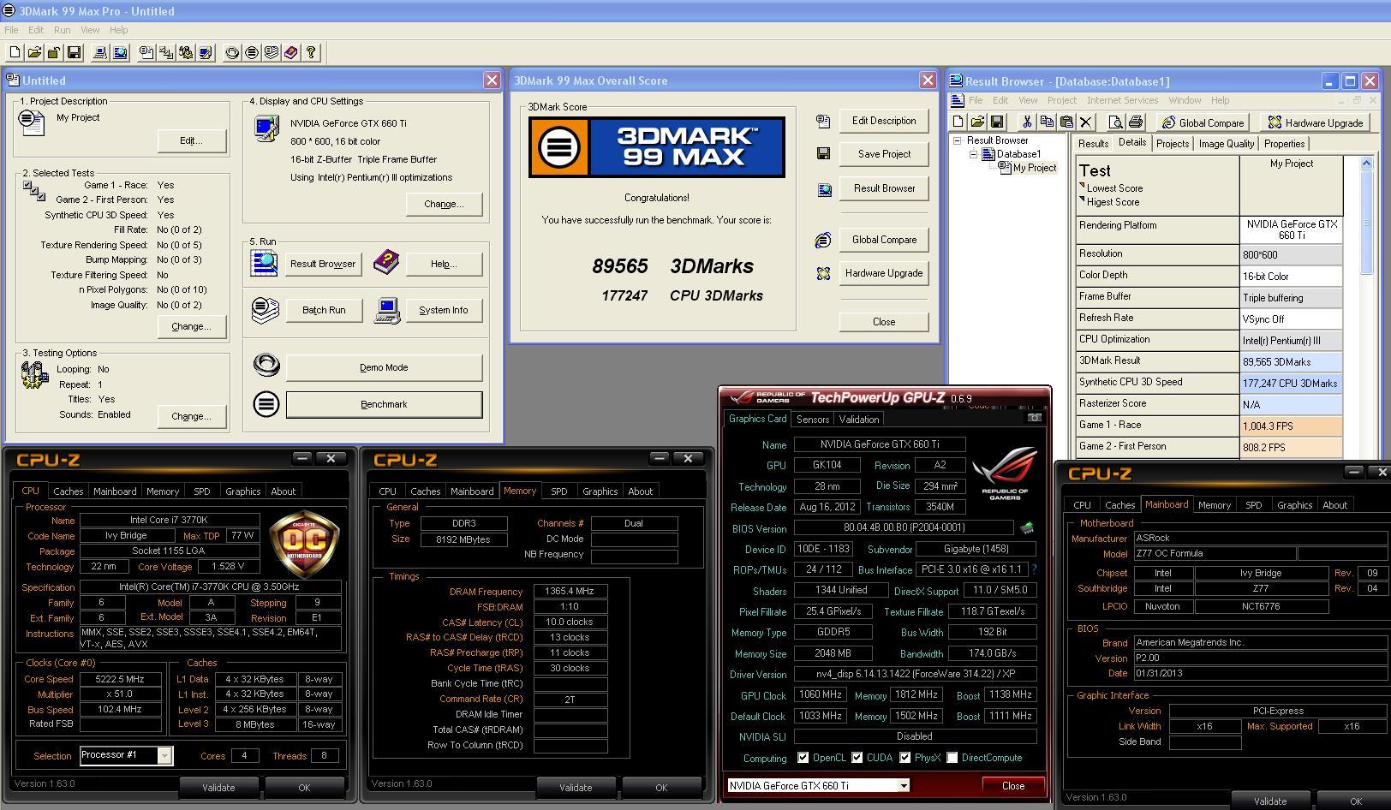Open GPU selection dropdown in GPU-Z
This screenshot has height=810, width=1391.
click(x=903, y=785)
